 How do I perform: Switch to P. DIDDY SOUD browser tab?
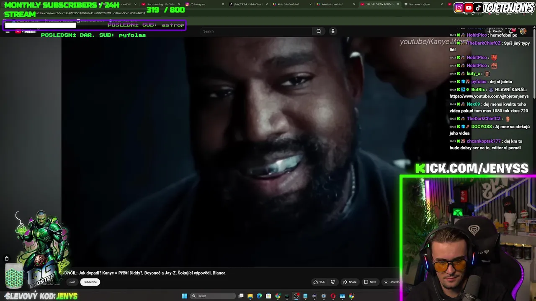click(x=379, y=4)
